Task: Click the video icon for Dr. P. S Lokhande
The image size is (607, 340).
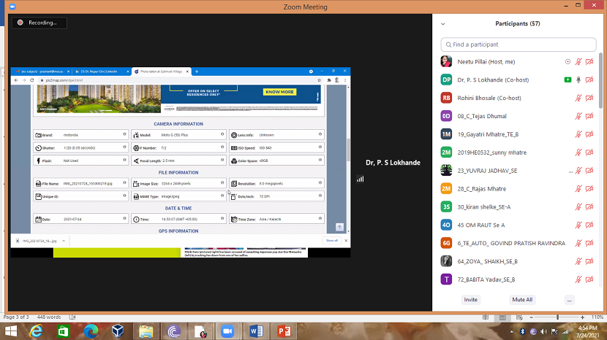Action: tap(589, 80)
